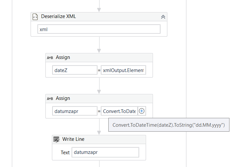Screen dimensions: 238x167
Task: Select the datumzapr field in Assign
Action: pyautogui.click(x=75, y=111)
